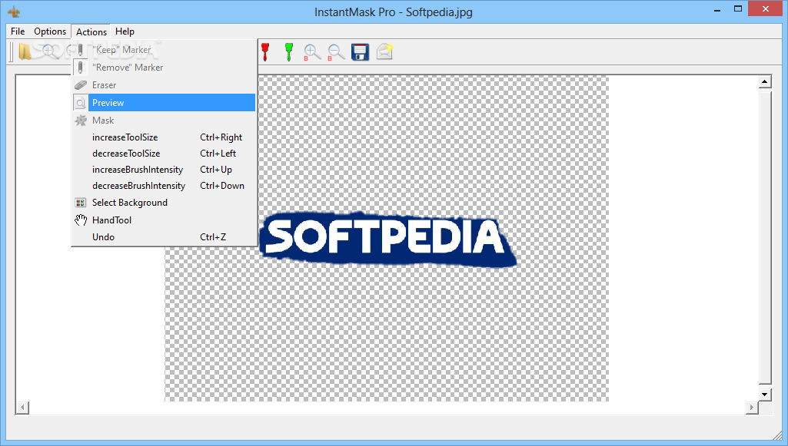788x446 pixels.
Task: Open Select Background from the menu
Action: pos(165,202)
